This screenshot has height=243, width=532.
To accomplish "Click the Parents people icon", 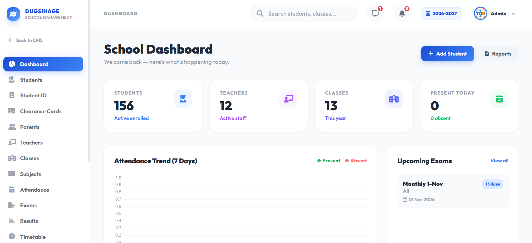I will [x=12, y=127].
